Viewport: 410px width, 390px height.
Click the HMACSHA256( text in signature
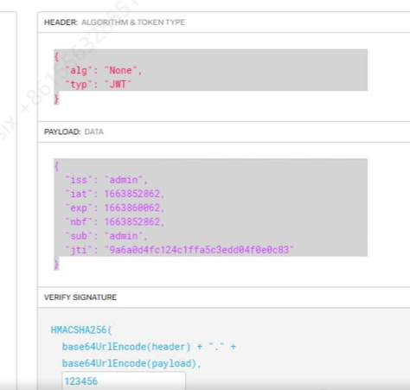tap(81, 329)
